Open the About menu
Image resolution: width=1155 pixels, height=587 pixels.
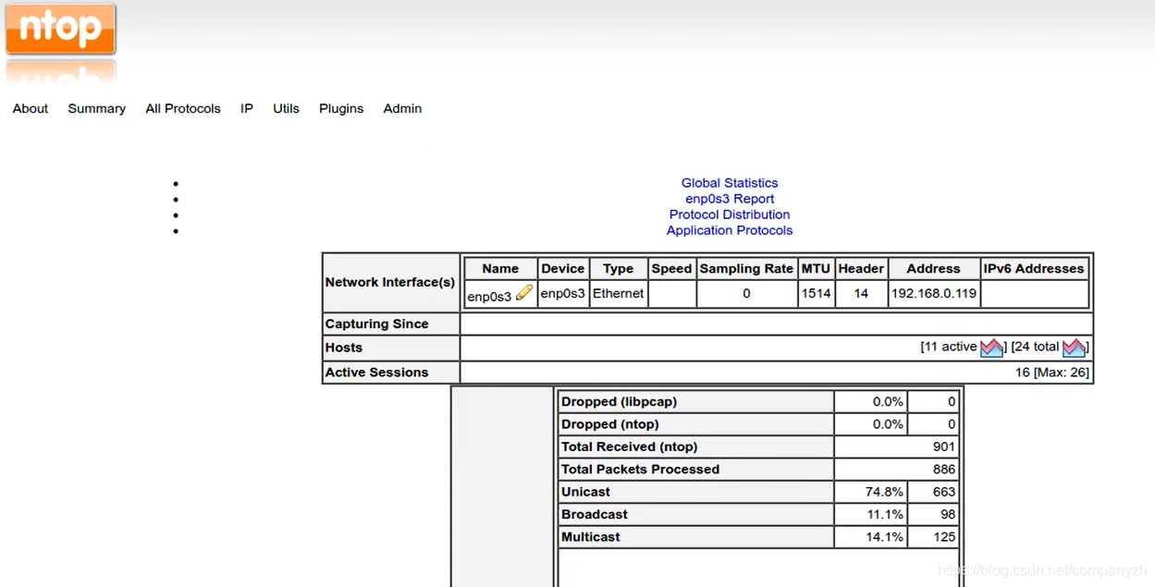(x=31, y=108)
